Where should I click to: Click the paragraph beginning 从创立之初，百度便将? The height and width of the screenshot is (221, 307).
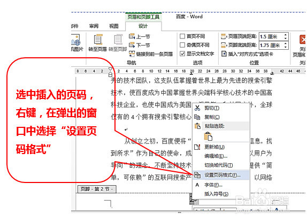coord(158,141)
